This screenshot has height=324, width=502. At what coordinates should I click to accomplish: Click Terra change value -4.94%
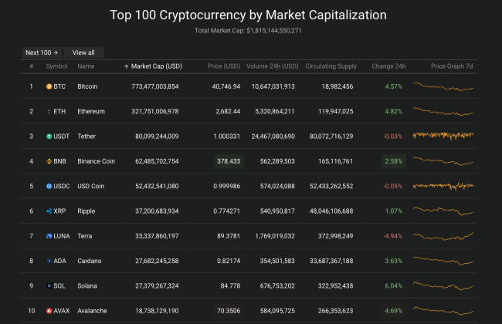[393, 236]
